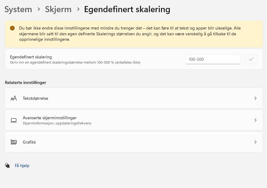The image size is (267, 188).
Task: Expand Tekststørrelse using its right chevron
Action: tap(255, 99)
